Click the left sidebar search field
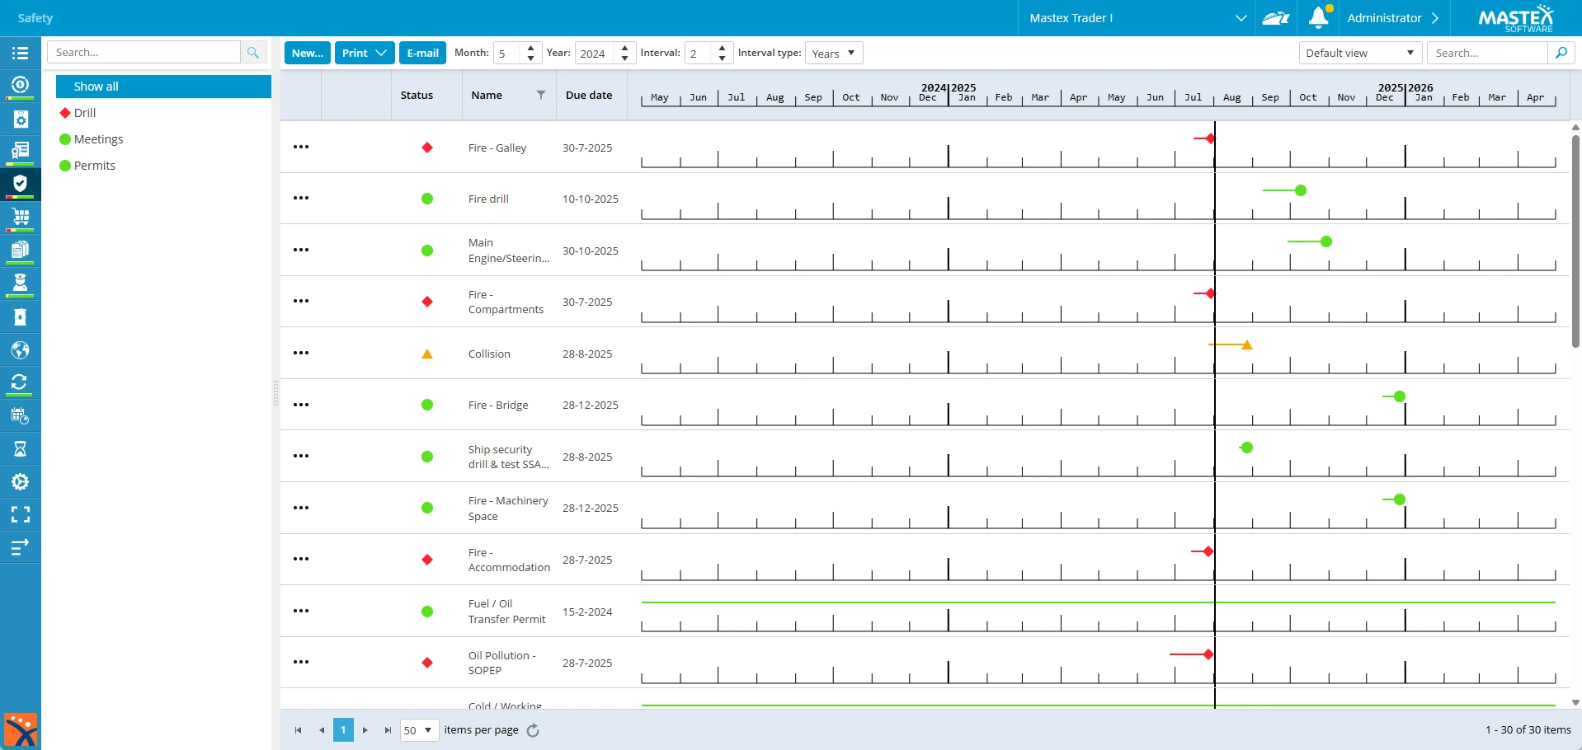The height and width of the screenshot is (750, 1582). click(x=144, y=52)
